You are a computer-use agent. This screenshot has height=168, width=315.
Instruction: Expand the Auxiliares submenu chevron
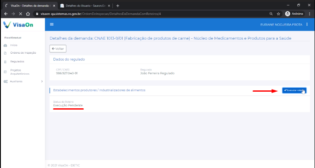click(42, 81)
